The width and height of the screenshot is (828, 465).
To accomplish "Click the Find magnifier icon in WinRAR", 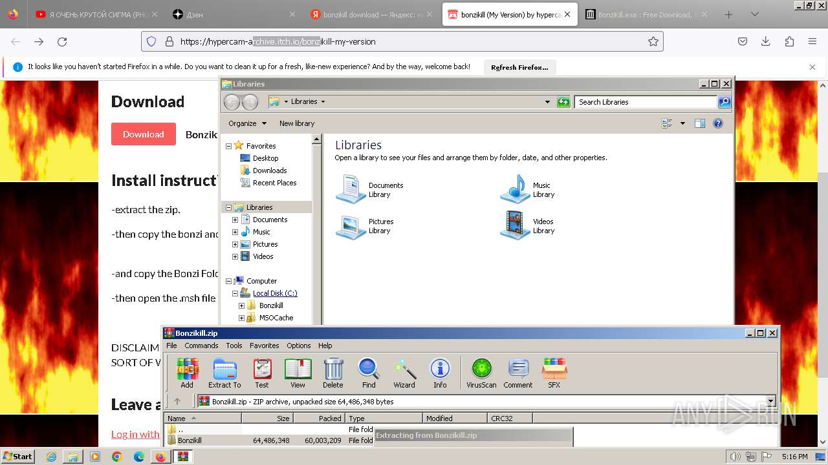I will (369, 373).
